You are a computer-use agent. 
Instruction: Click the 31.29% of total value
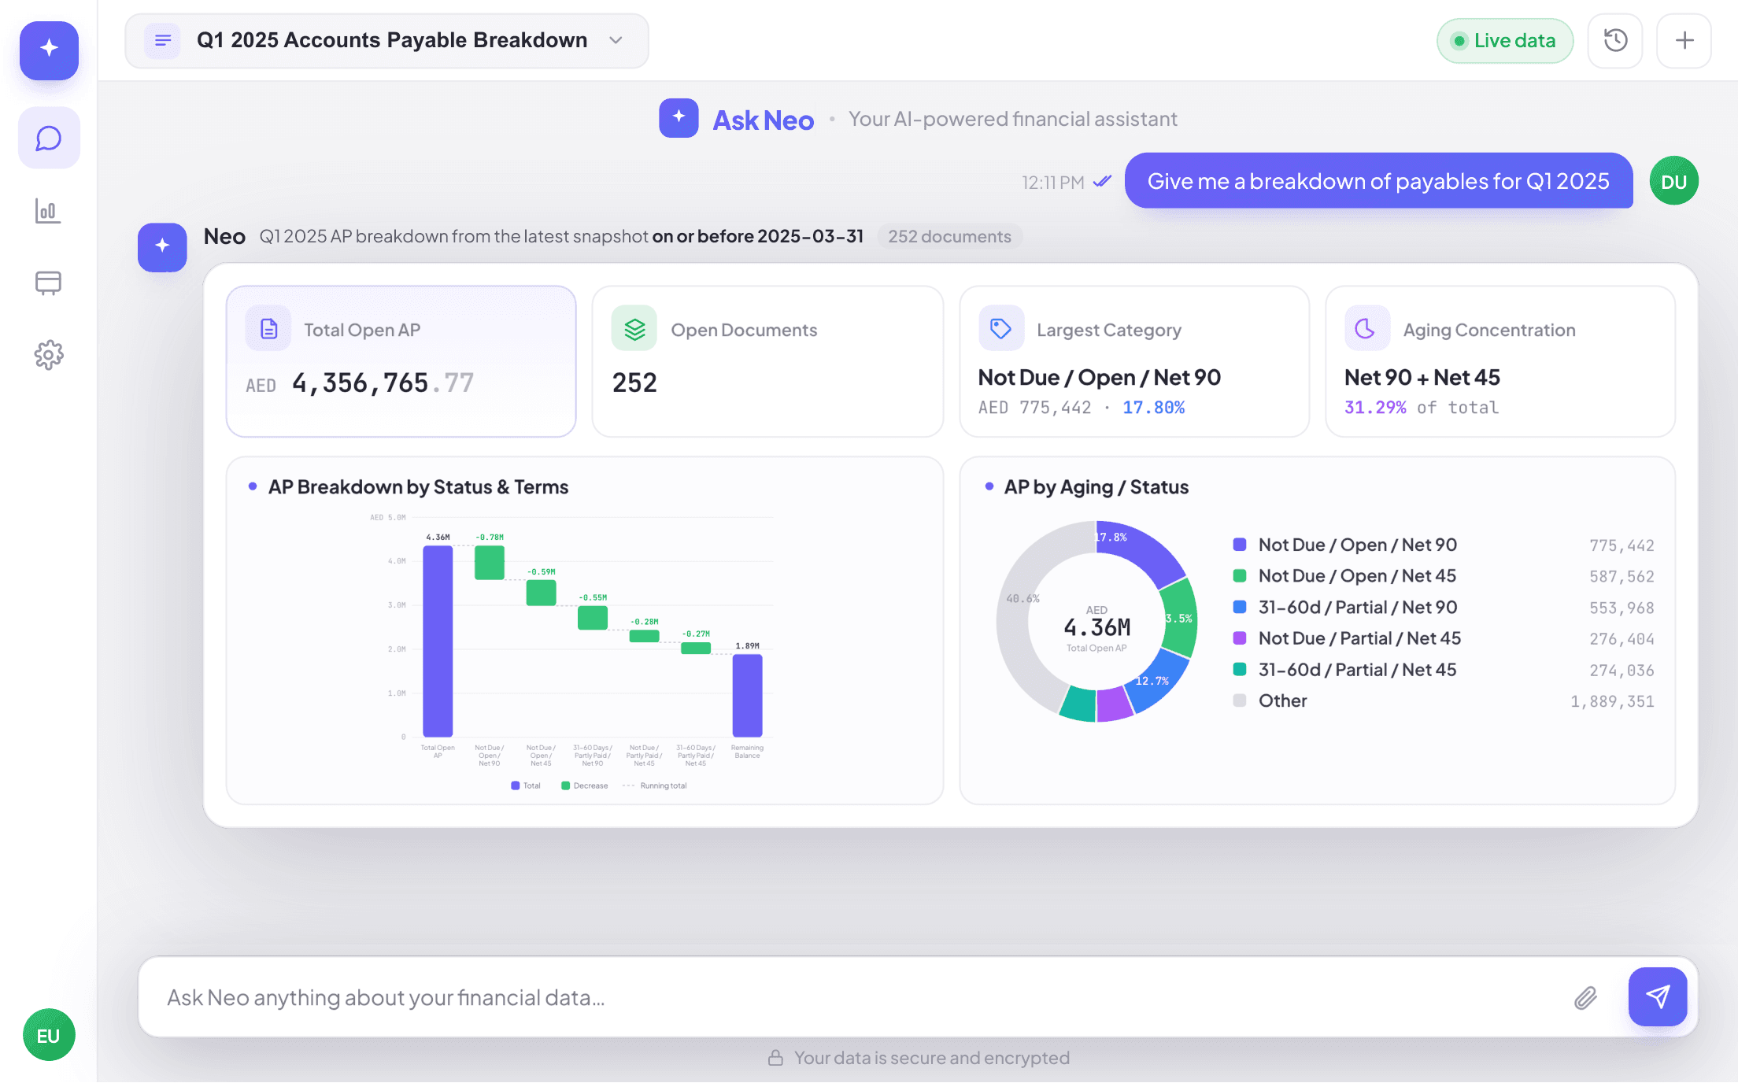1421,408
